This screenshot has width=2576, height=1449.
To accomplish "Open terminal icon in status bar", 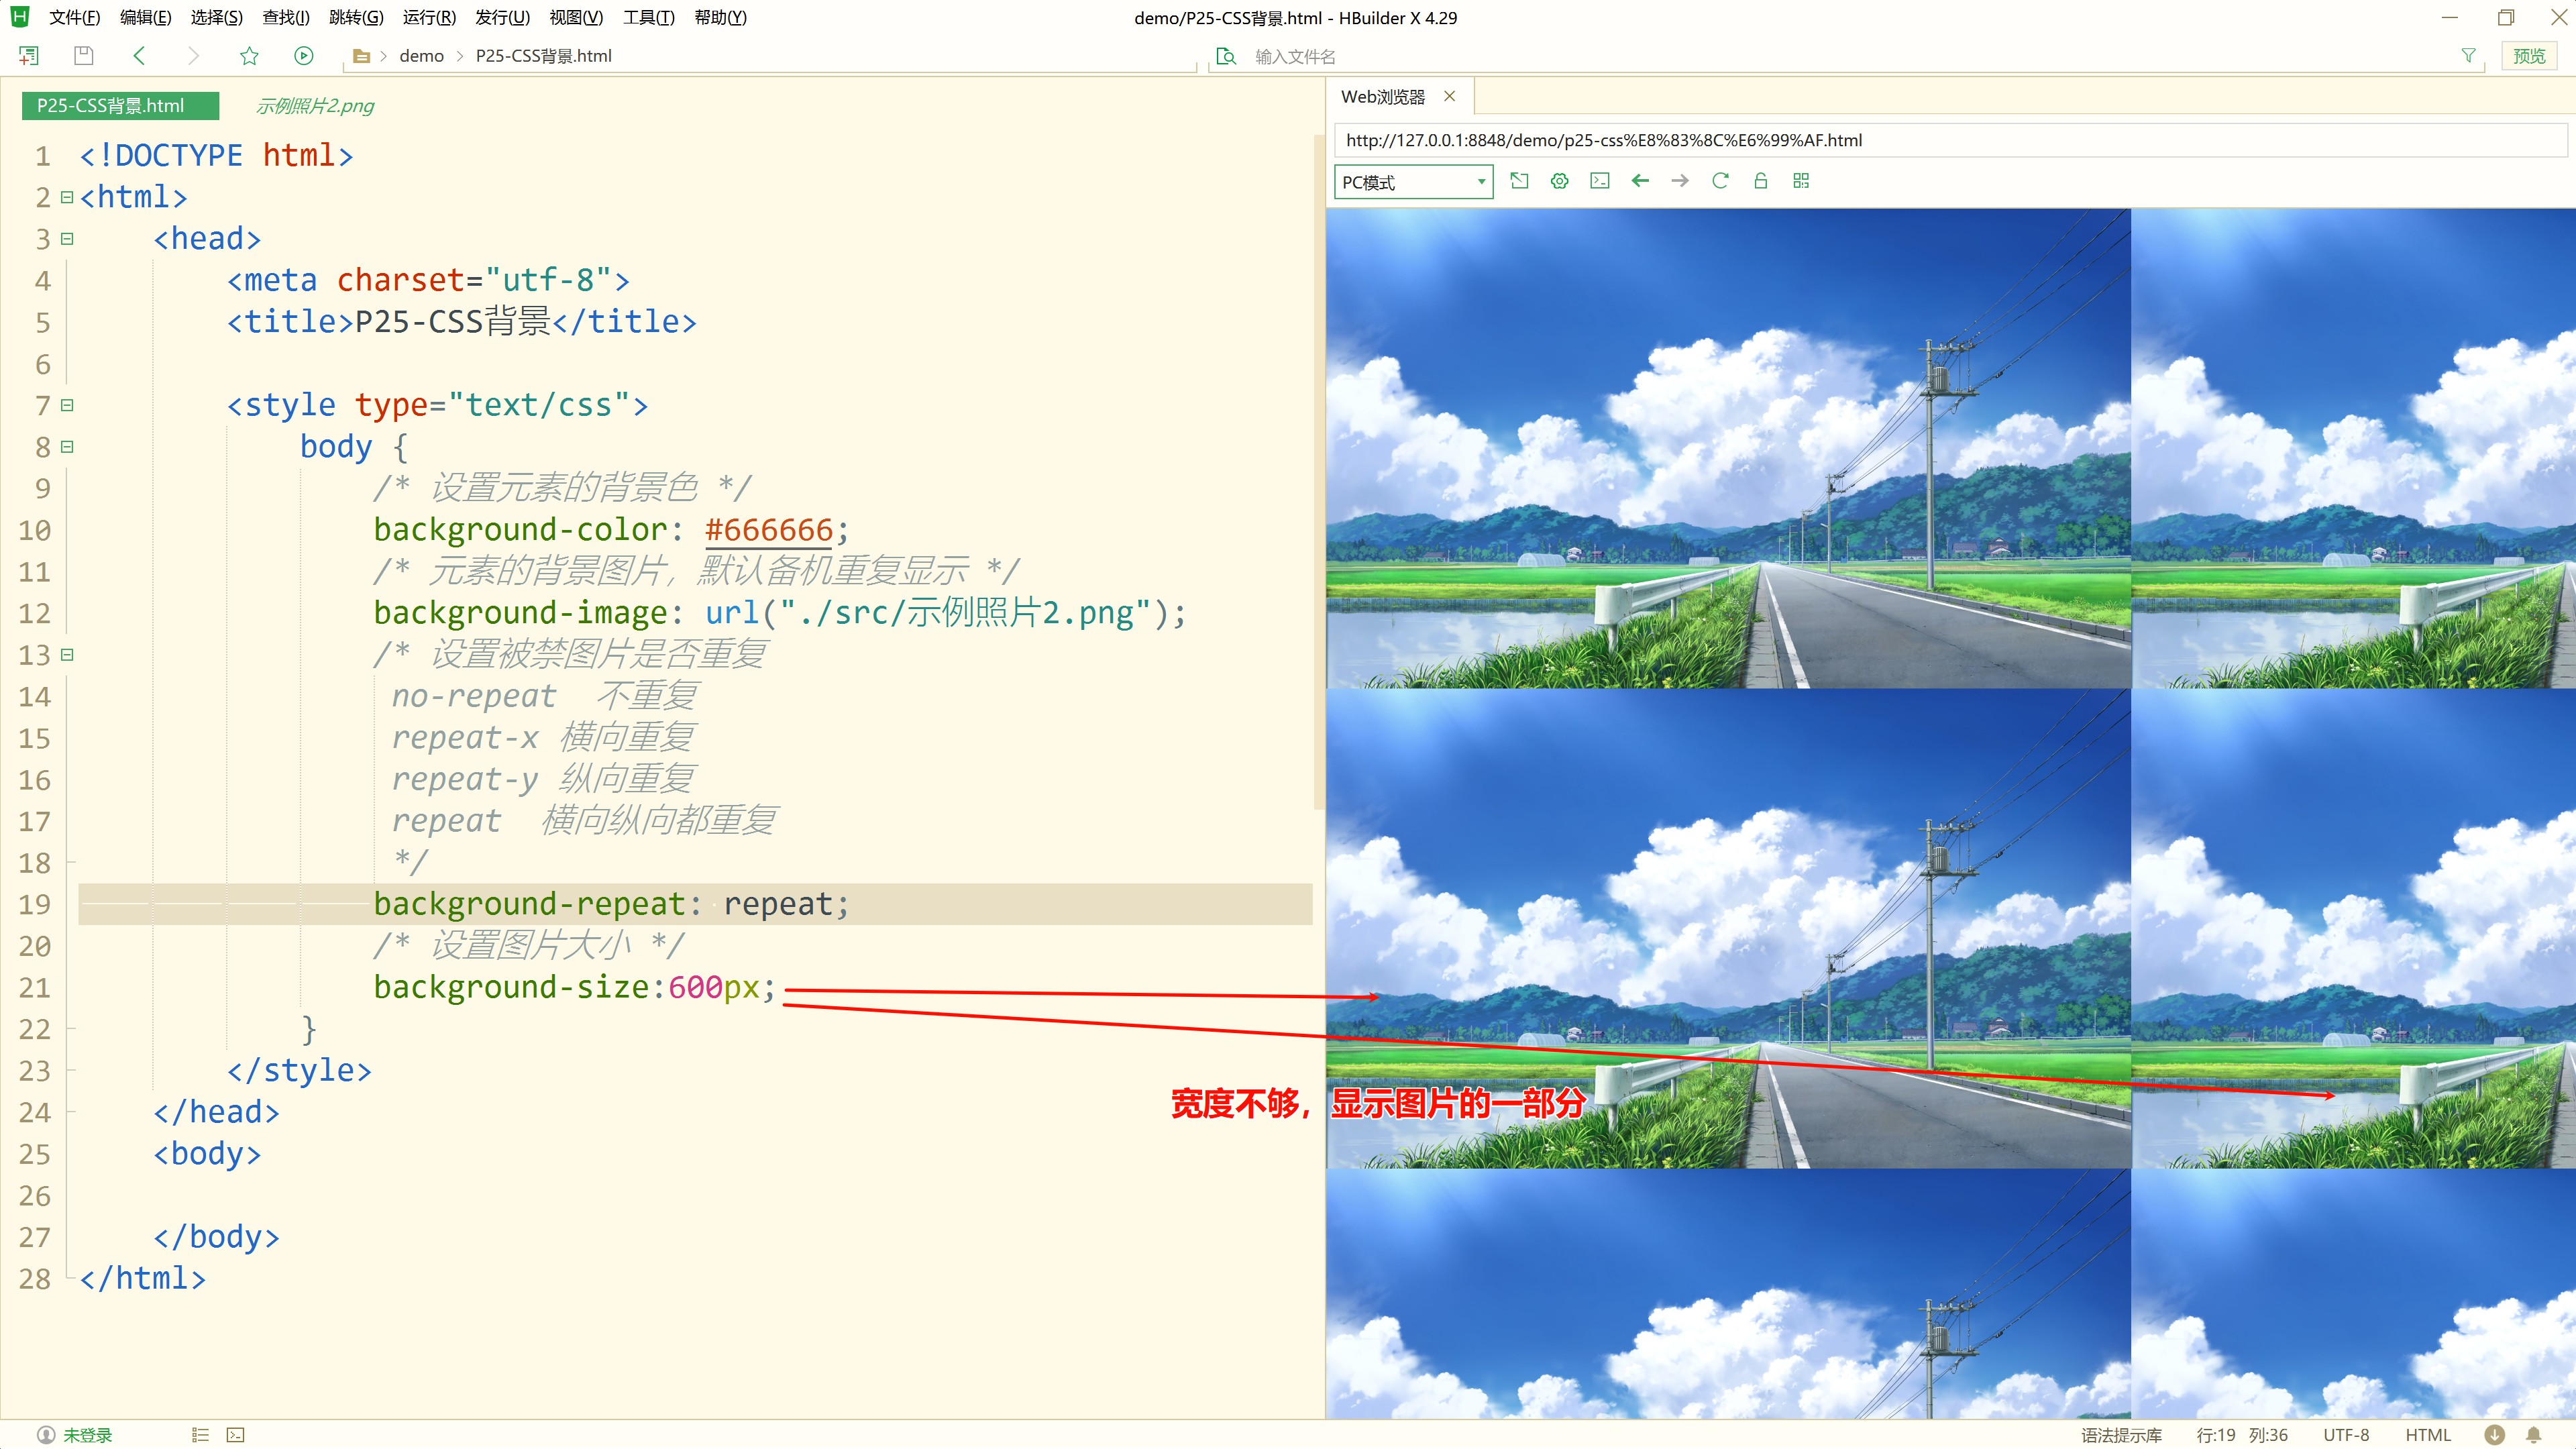I will pos(235,1435).
